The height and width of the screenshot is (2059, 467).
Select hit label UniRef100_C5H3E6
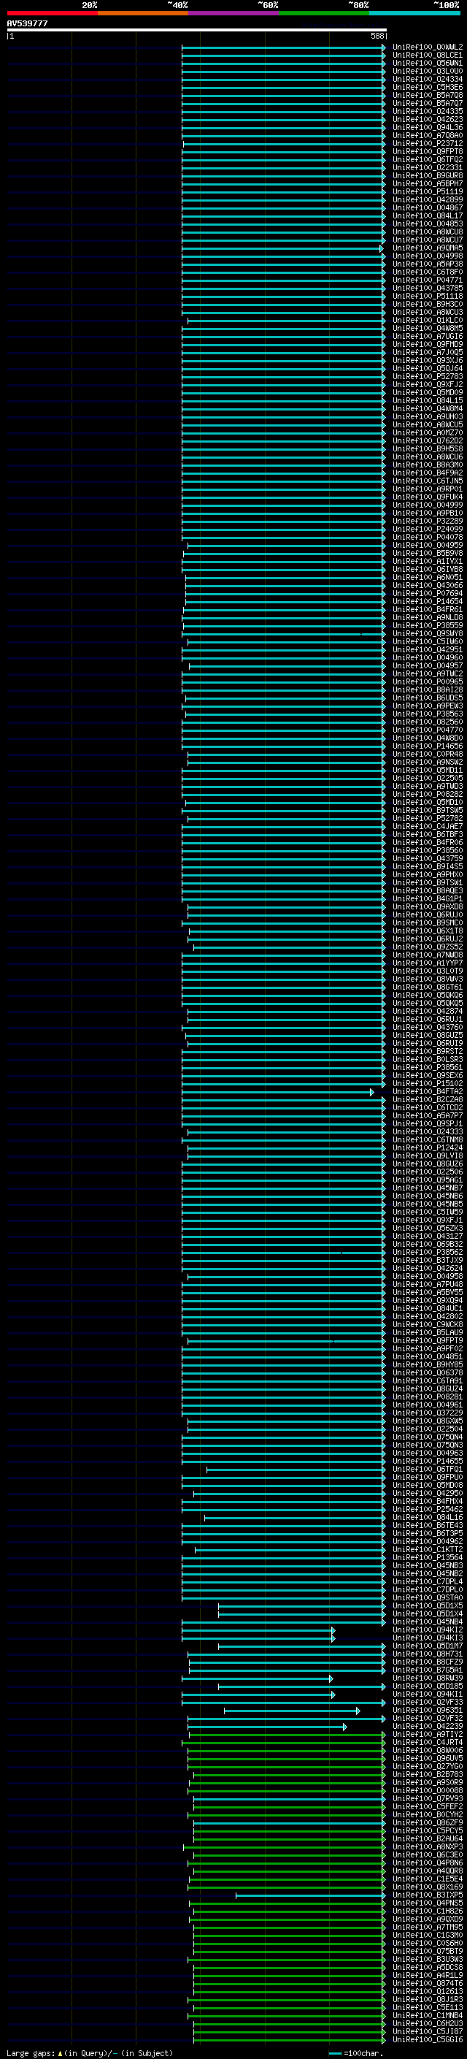[428, 87]
